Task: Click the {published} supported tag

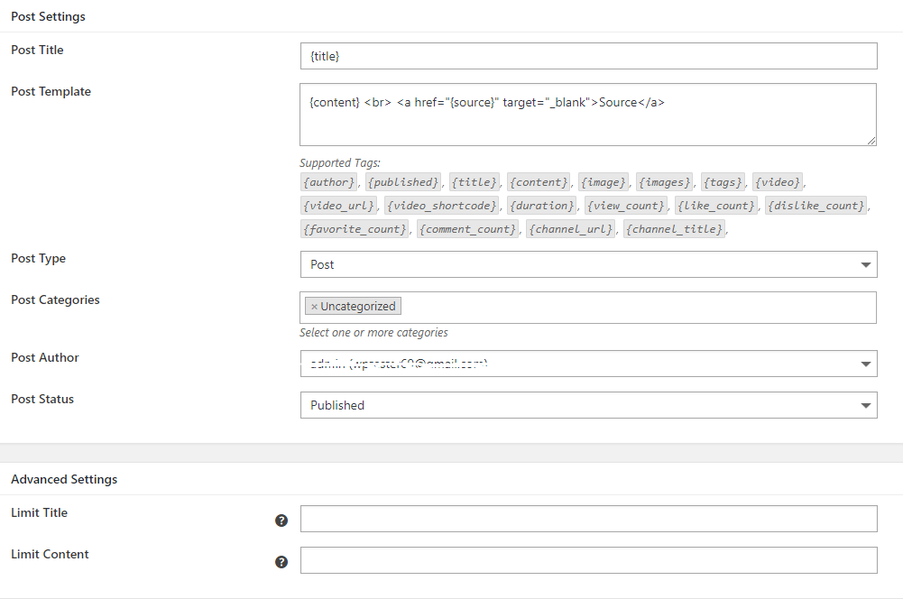Action: pyautogui.click(x=404, y=182)
